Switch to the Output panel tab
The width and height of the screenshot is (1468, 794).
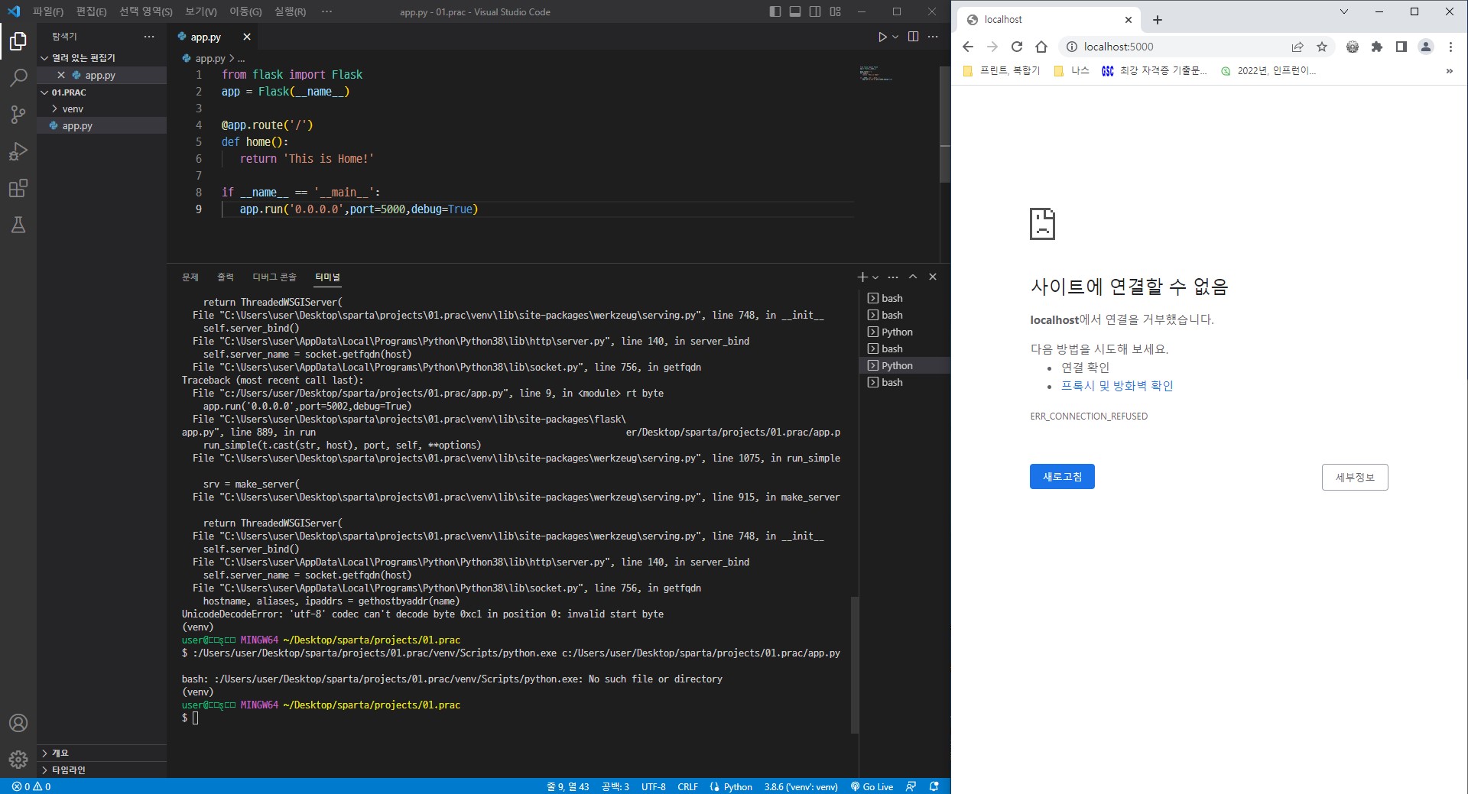(x=226, y=277)
